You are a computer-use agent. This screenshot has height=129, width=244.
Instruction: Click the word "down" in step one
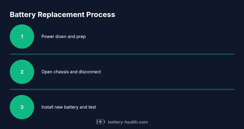pyautogui.click(x=61, y=37)
